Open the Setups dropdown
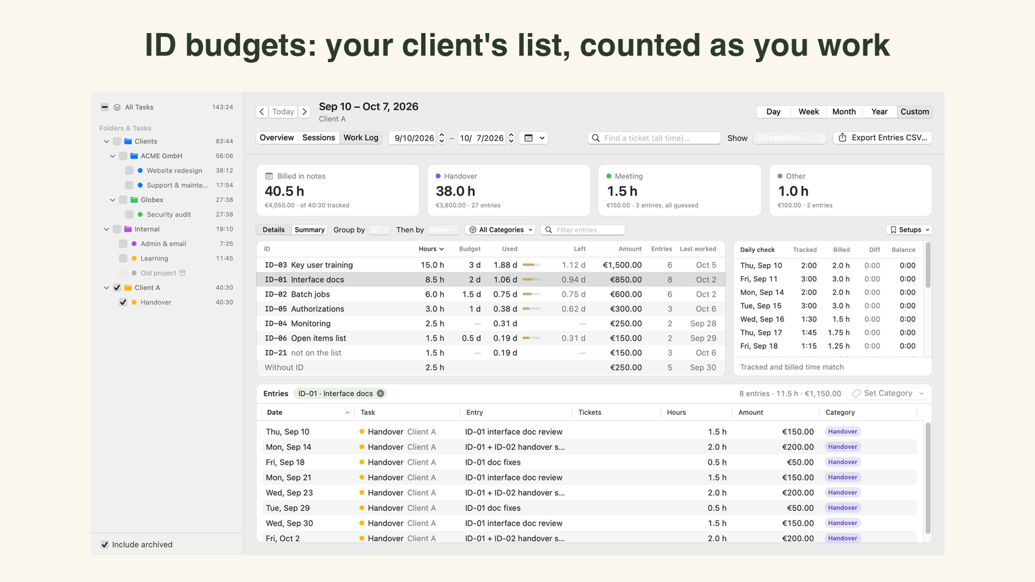1035x582 pixels. 909,230
